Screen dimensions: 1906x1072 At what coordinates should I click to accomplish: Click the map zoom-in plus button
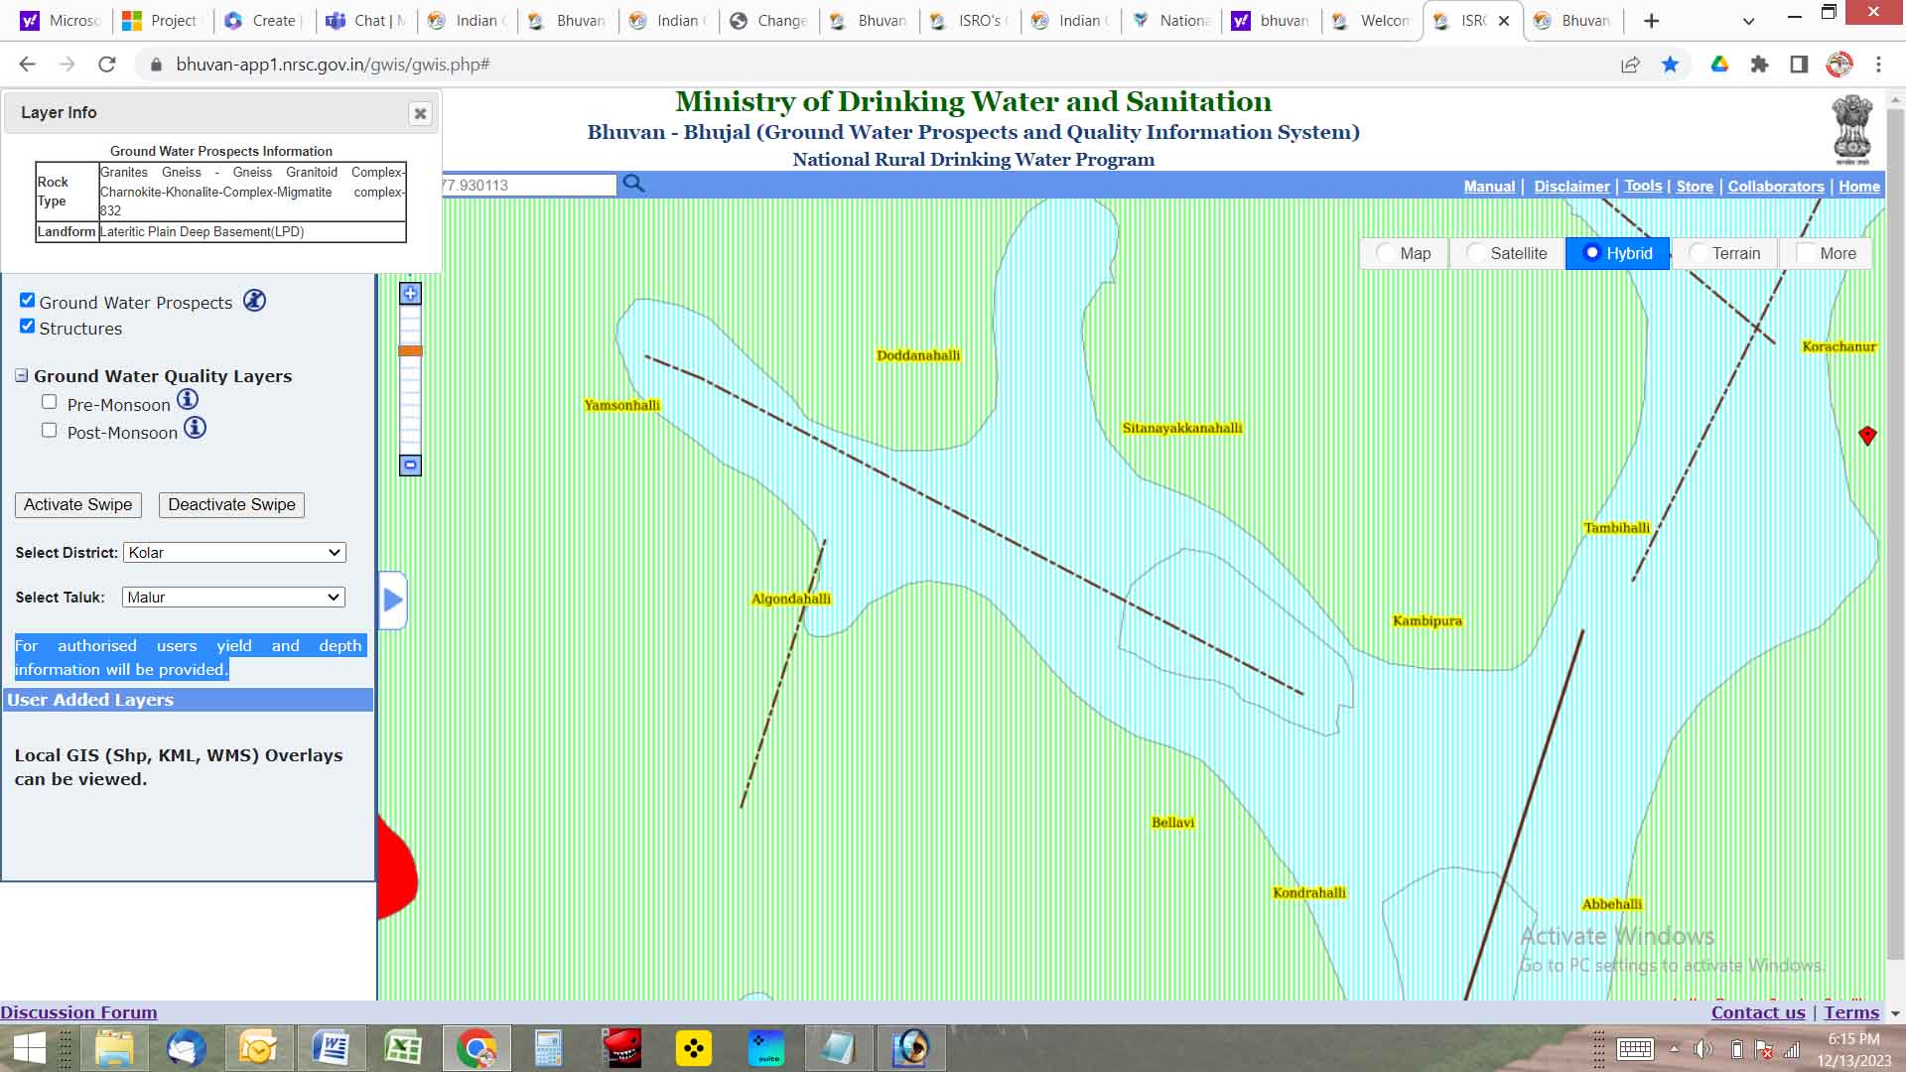pyautogui.click(x=410, y=294)
